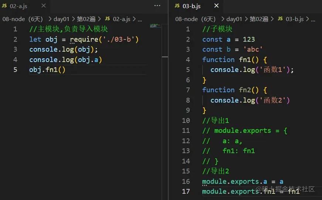Click comment '//子模块' in 03-b.js

[217, 29]
